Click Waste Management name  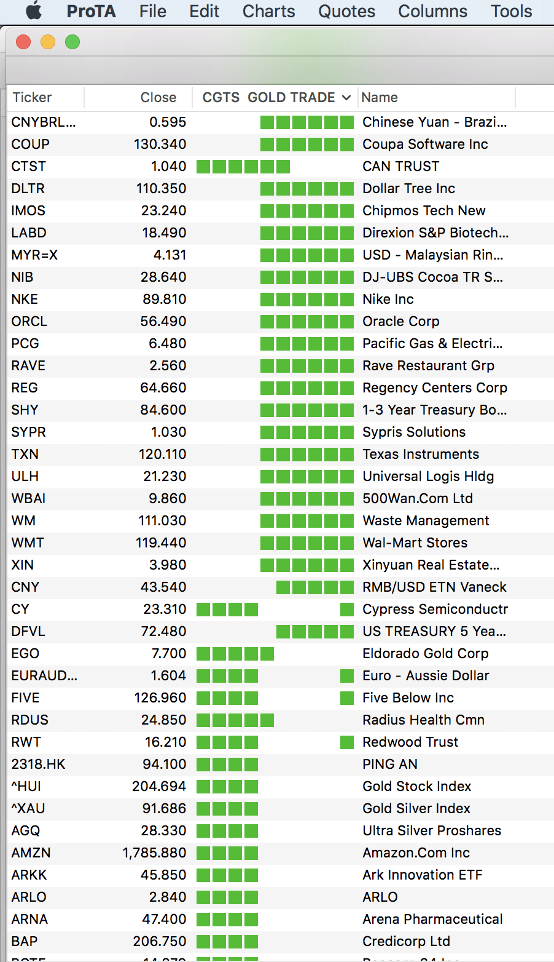click(426, 520)
